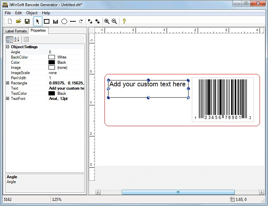Click the yellow question mark help icon
The image size is (268, 206).
(124, 21)
